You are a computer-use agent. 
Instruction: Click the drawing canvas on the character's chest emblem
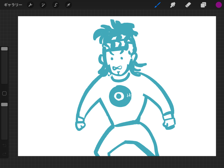click(x=120, y=96)
